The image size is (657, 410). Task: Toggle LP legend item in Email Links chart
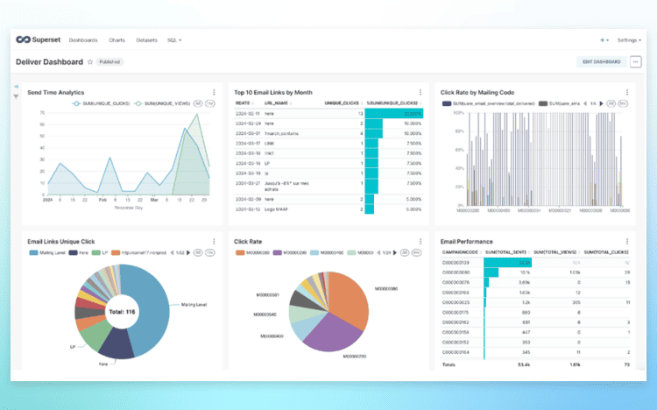click(x=100, y=253)
